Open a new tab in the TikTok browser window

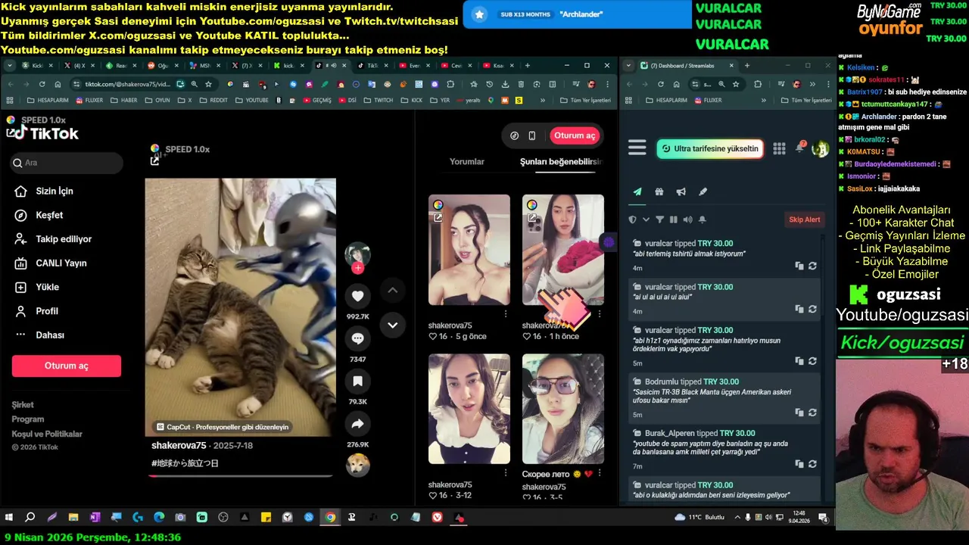tap(528, 65)
